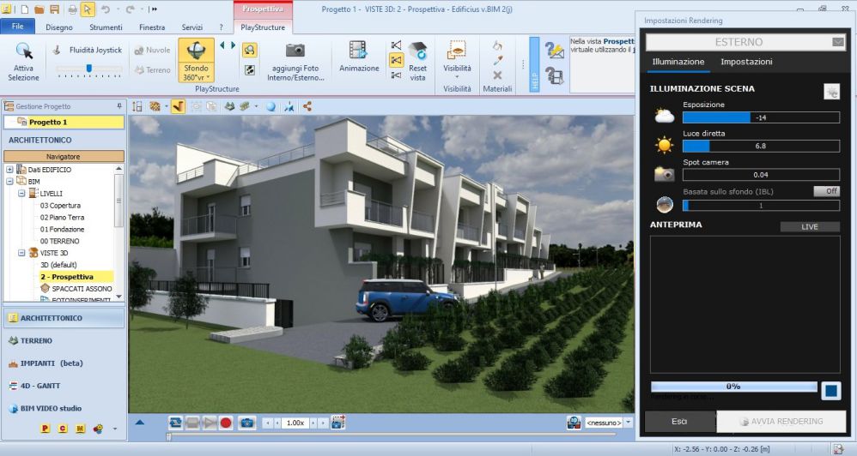Click the aggiungi Foto Interno/Esterno camera icon
The height and width of the screenshot is (456, 857).
(295, 51)
